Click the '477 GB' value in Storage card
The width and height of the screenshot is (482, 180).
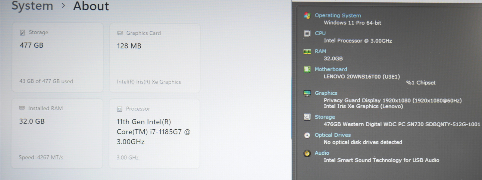pos(32,46)
